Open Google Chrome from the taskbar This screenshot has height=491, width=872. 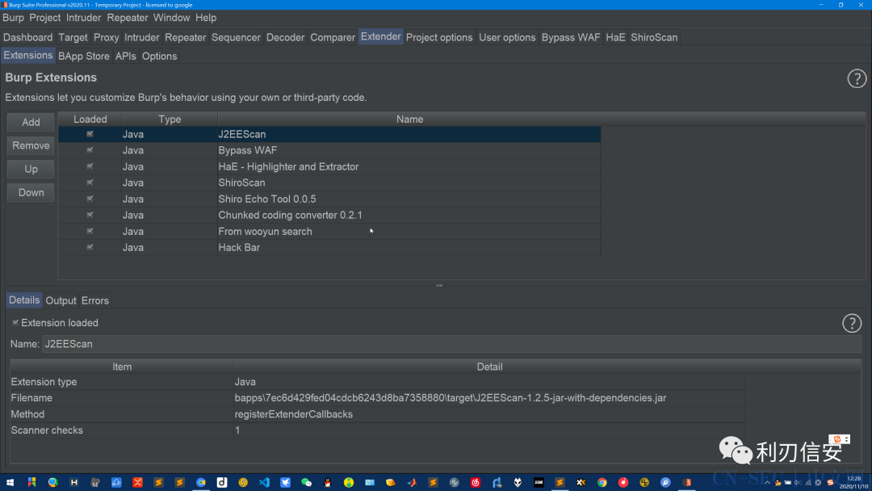click(602, 482)
